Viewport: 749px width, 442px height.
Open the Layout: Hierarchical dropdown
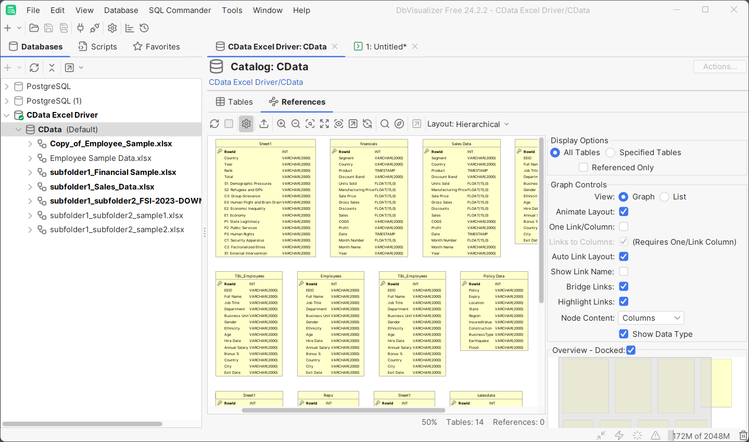click(x=468, y=124)
